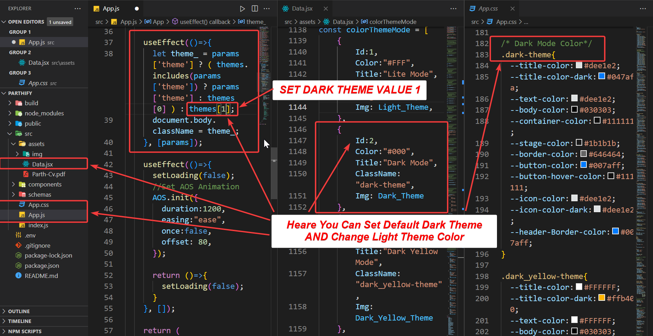Open the Split Editor icon in the toolbar
The image size is (653, 336).
(x=255, y=8)
